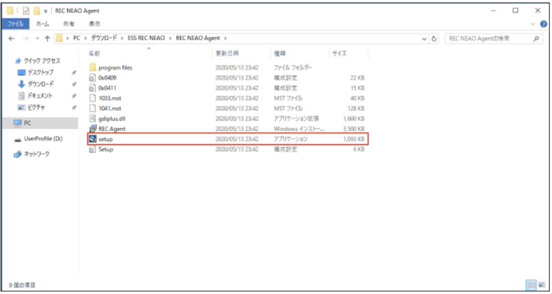This screenshot has width=552, height=294.
Task: Click the 3,500 KB size value
Action: tap(353, 129)
